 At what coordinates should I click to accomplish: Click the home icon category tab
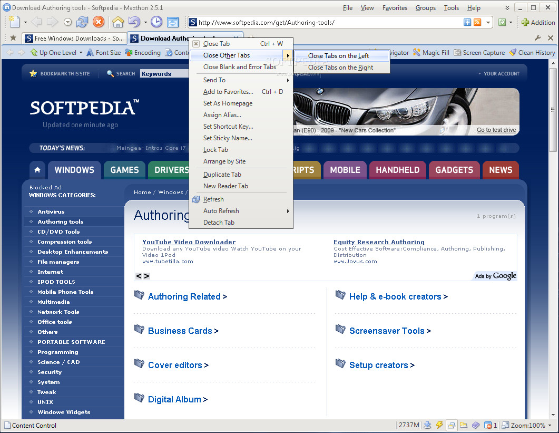37,170
